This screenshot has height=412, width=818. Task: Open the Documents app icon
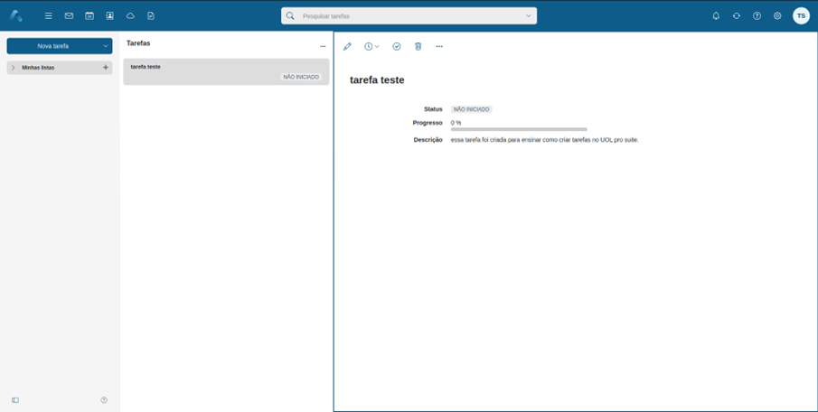(x=151, y=16)
